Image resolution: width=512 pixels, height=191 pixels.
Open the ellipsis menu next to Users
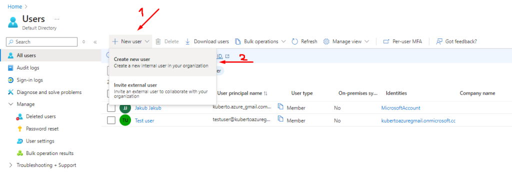pos(57,19)
